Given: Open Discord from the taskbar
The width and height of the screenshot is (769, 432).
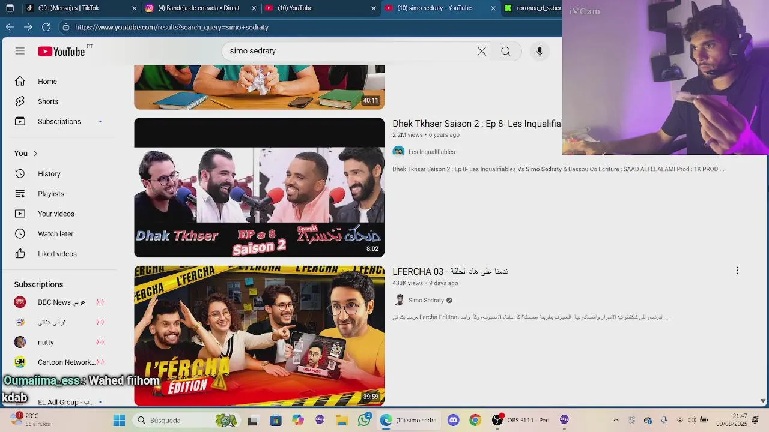Looking at the screenshot, I should pyautogui.click(x=454, y=420).
